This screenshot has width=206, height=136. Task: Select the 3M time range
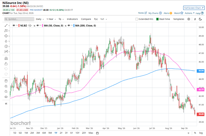pyautogui.click(x=38, y=133)
